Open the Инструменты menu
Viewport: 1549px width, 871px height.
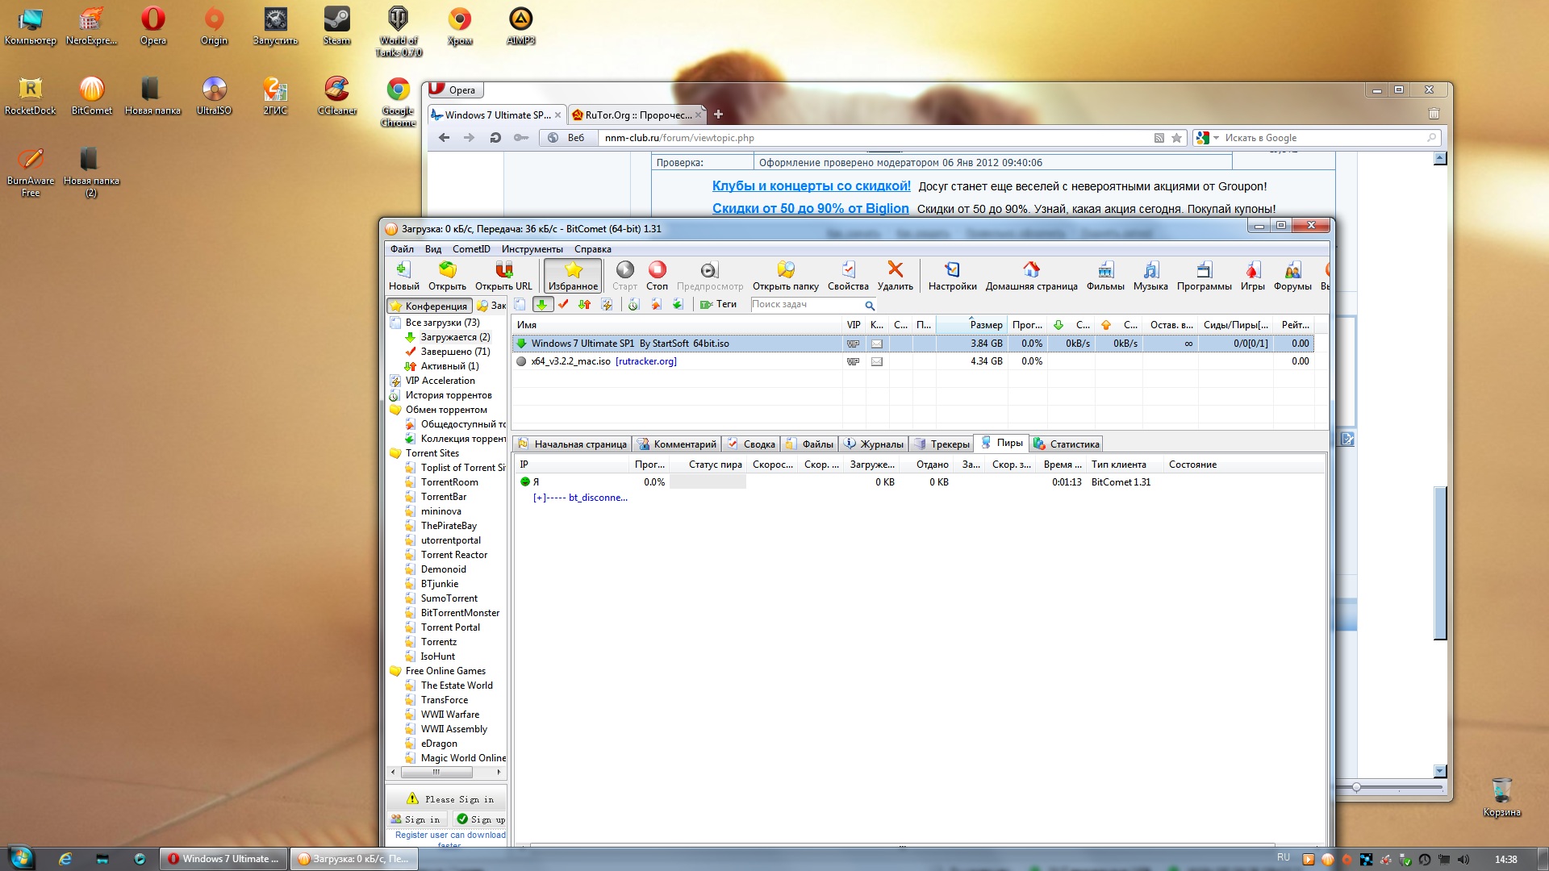pyautogui.click(x=532, y=249)
